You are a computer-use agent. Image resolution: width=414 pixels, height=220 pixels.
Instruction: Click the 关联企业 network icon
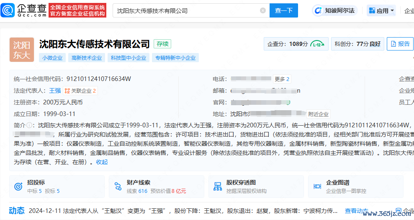(x=67, y=91)
